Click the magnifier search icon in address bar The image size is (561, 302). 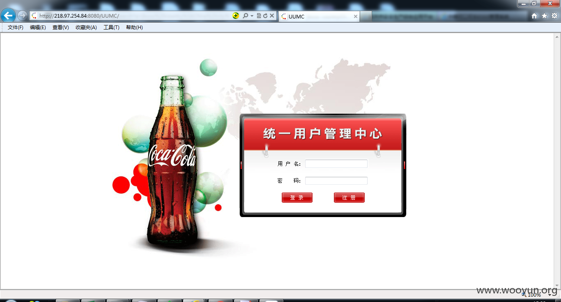point(245,16)
